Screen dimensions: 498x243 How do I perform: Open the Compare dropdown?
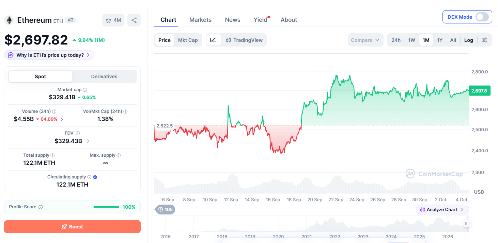365,40
